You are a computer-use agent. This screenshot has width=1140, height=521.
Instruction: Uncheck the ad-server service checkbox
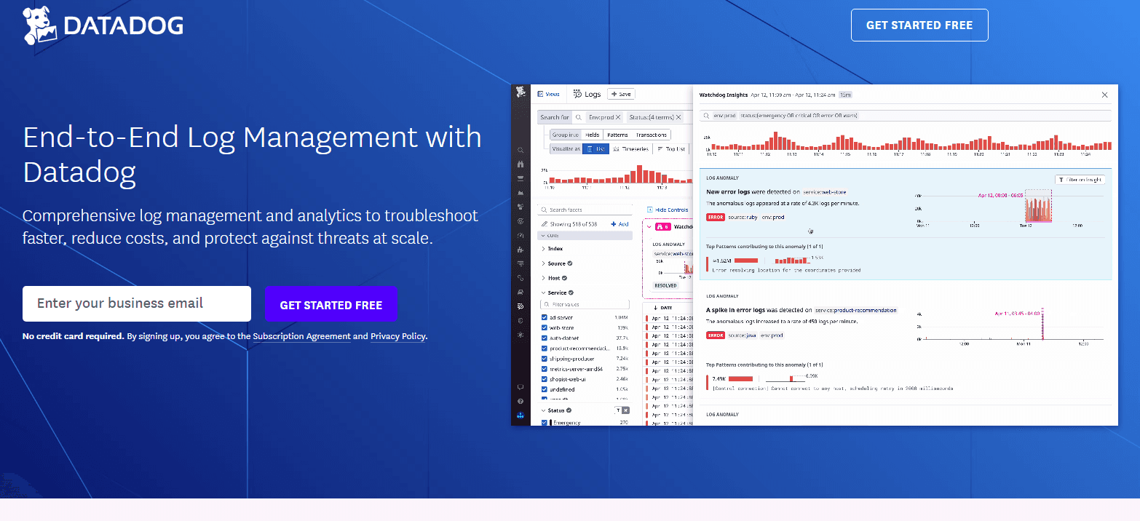[545, 318]
